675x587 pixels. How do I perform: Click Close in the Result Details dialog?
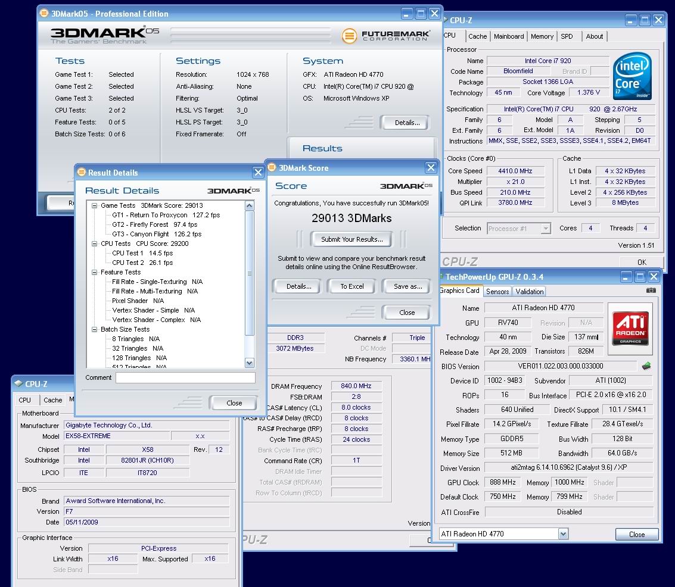234,403
